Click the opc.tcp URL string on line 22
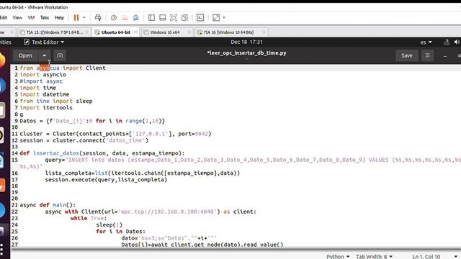Screen dimensions: 461x259 coord(169,212)
